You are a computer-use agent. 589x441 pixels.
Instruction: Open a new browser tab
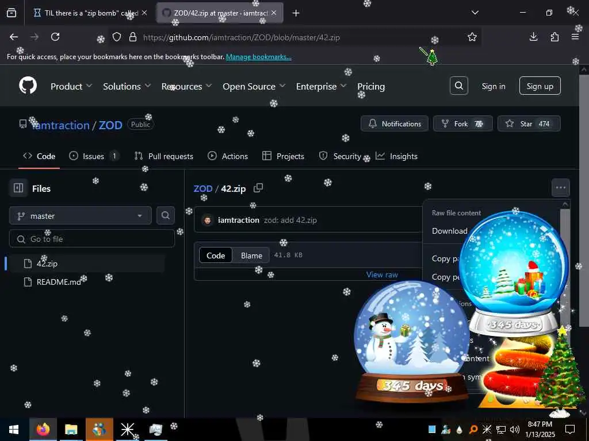pyautogui.click(x=296, y=13)
